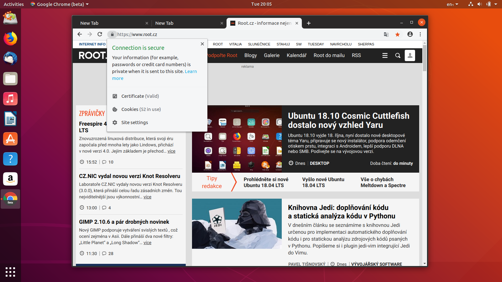
Task: Open the Chrome three-dot menu
Action: [x=420, y=34]
